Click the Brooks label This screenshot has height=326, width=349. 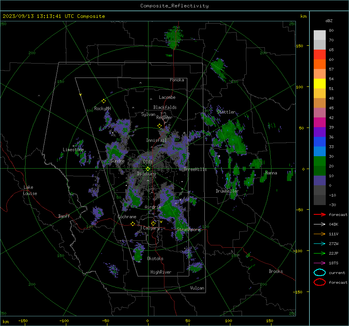(276, 271)
